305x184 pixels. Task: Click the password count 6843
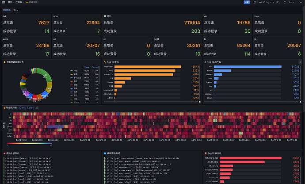[196, 67]
